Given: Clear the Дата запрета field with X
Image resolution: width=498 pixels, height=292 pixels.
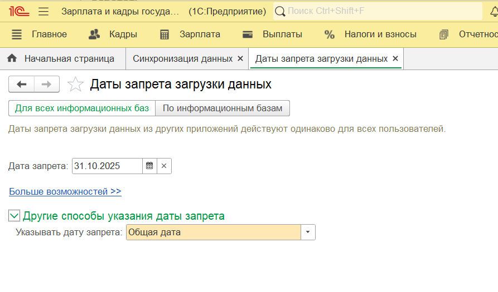Looking at the screenshot, I should pos(164,166).
